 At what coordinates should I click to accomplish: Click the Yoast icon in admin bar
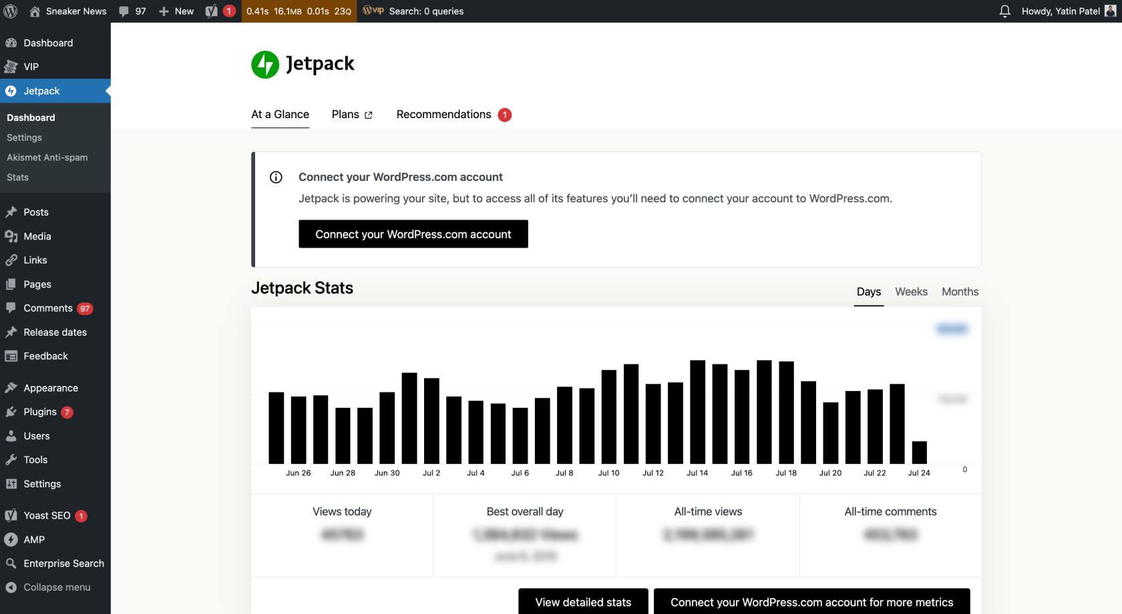(x=212, y=11)
